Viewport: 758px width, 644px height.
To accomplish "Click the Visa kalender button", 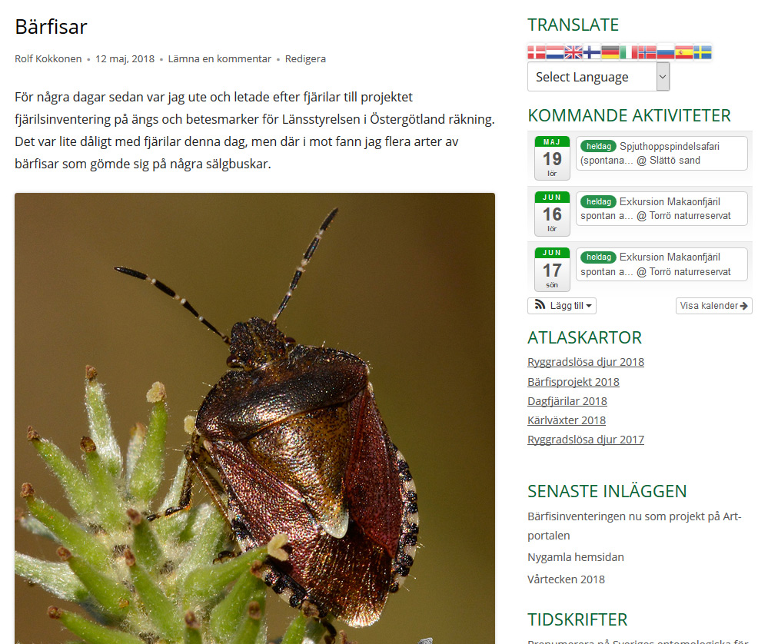I will [713, 306].
